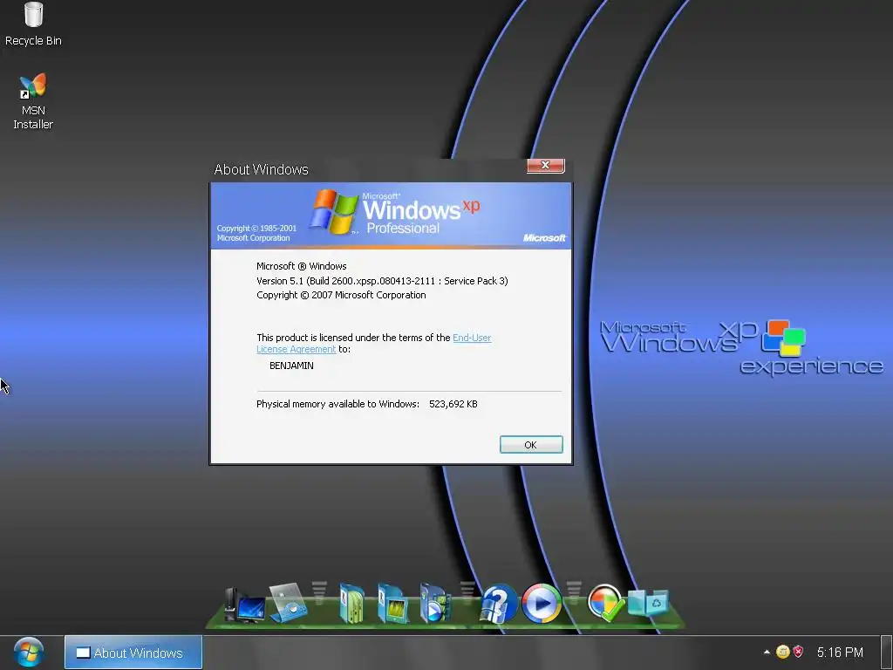This screenshot has width=893, height=670.
Task: Open the videos folder dock icon
Action: pyautogui.click(x=434, y=603)
